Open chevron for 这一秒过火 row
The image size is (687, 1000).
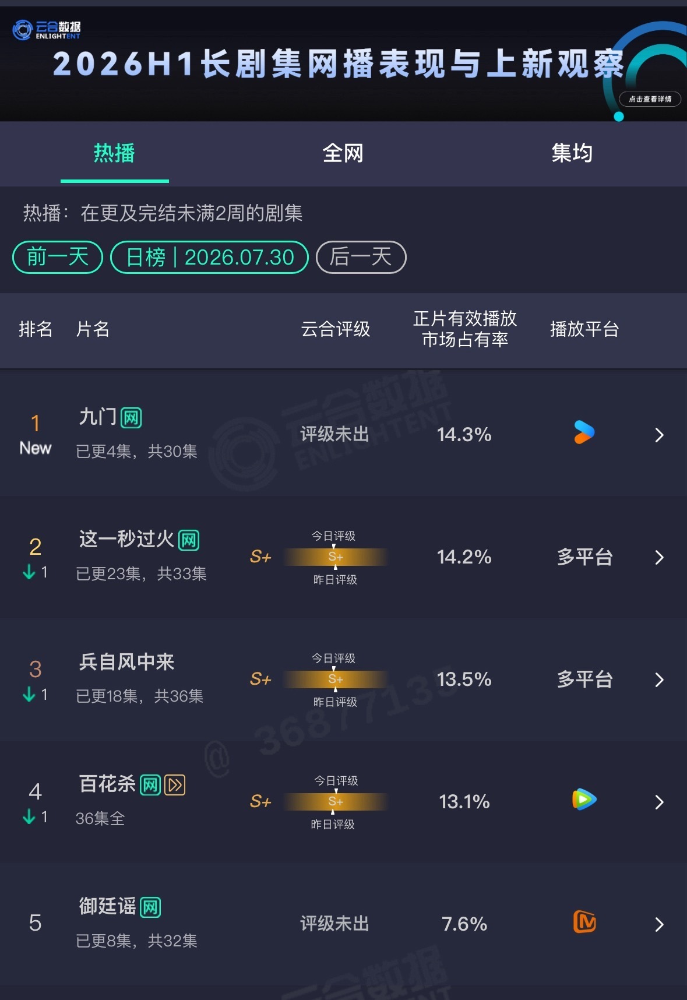659,557
